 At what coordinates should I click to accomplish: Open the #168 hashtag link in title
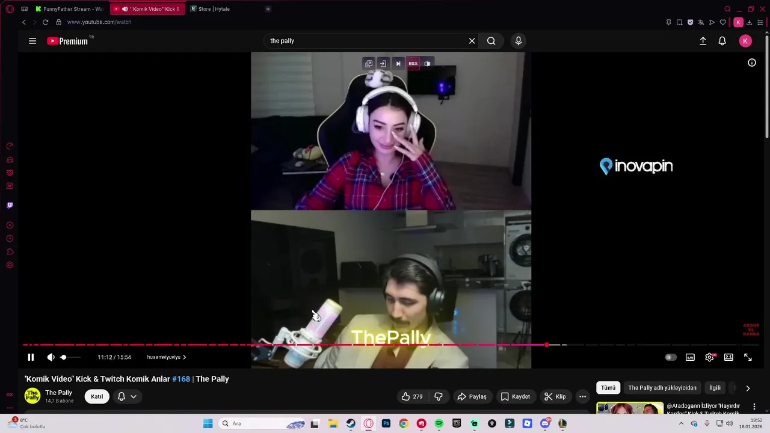[181, 379]
